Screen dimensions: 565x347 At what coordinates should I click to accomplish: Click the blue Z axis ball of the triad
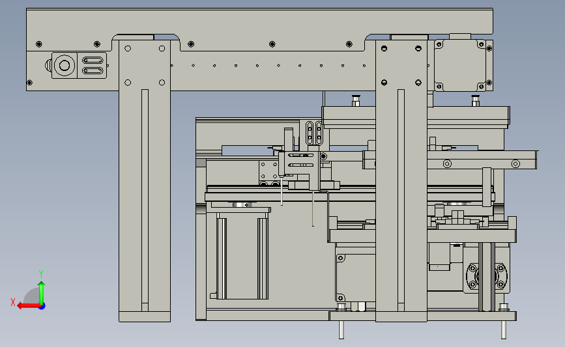(42, 307)
